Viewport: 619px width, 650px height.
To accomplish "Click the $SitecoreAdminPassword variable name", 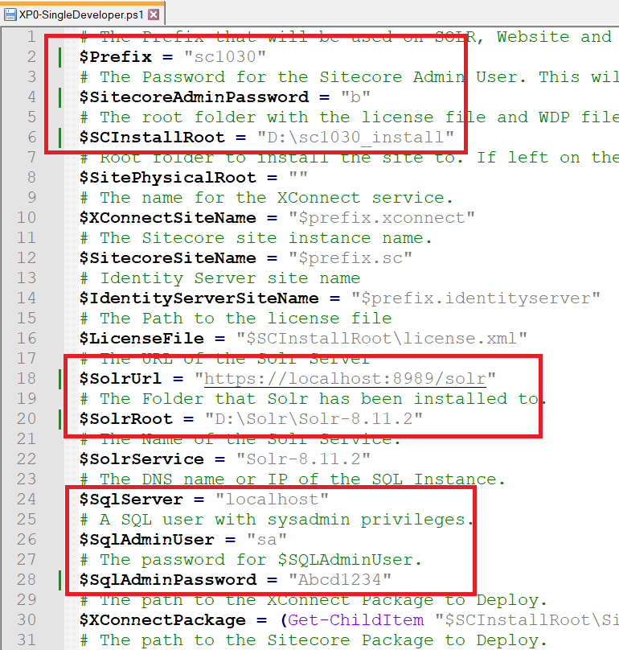I will click(195, 97).
